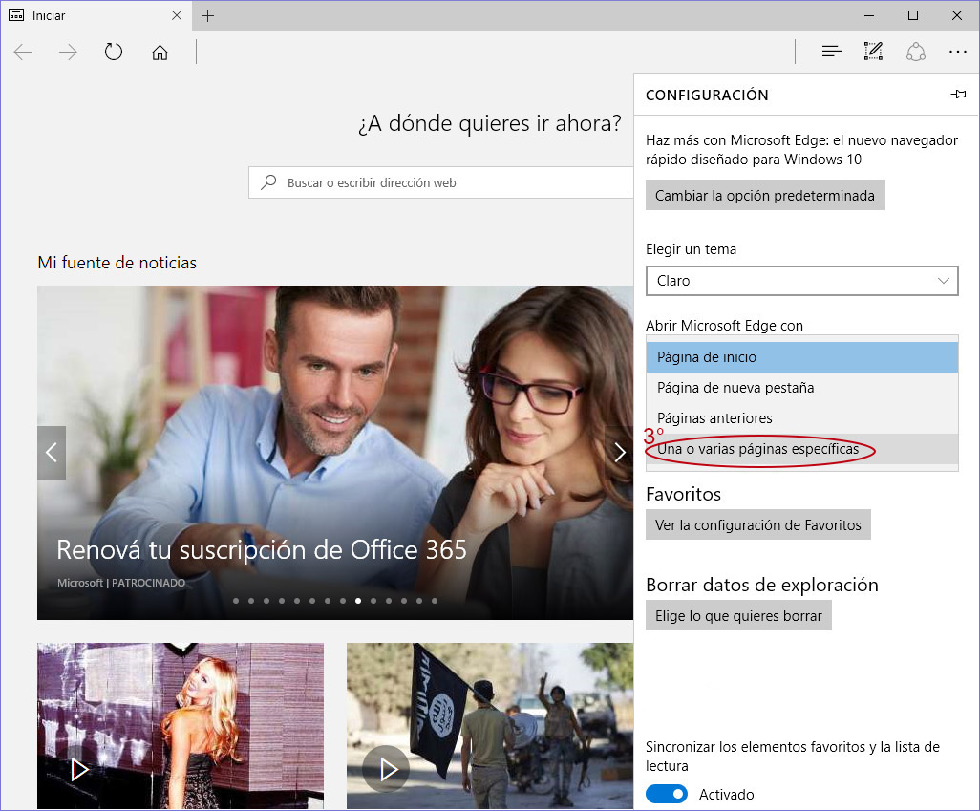Click Elige lo que quieres borrar
Screen dimensions: 980x811
click(x=738, y=615)
